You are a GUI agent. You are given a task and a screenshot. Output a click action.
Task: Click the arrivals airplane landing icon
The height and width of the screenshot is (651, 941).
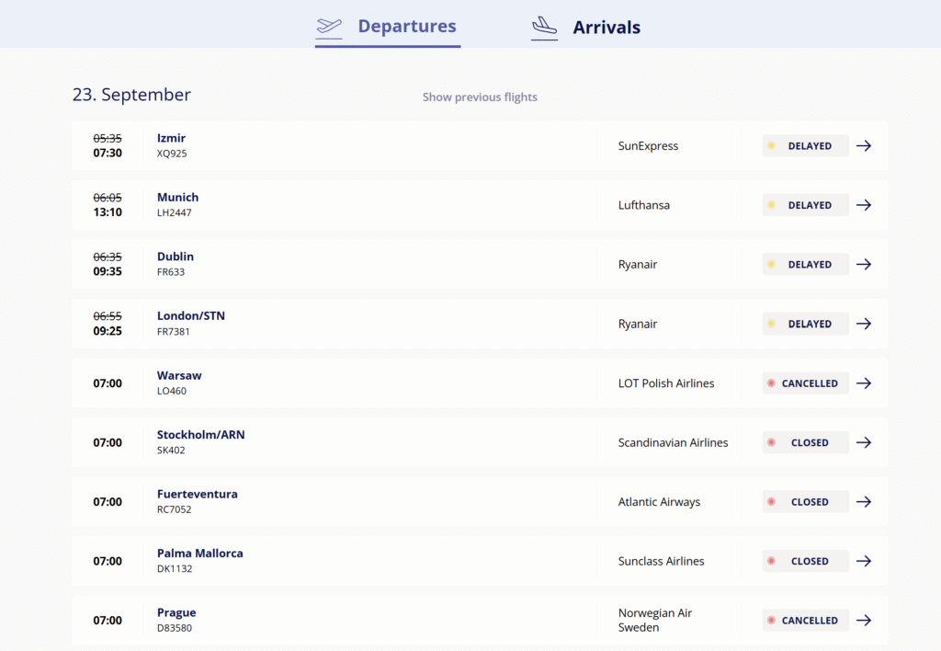pos(545,28)
